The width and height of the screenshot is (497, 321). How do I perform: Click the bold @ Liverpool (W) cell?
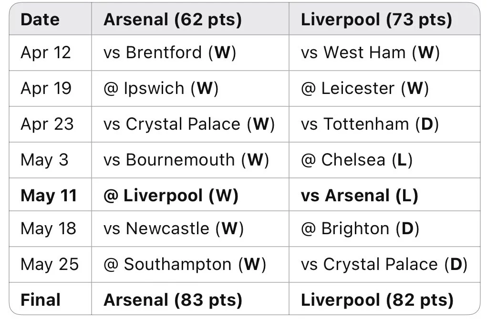pyautogui.click(x=171, y=196)
